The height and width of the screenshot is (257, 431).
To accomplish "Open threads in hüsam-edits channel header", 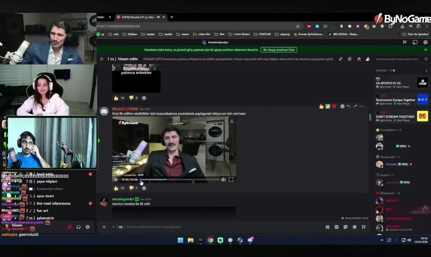I will (x=340, y=59).
